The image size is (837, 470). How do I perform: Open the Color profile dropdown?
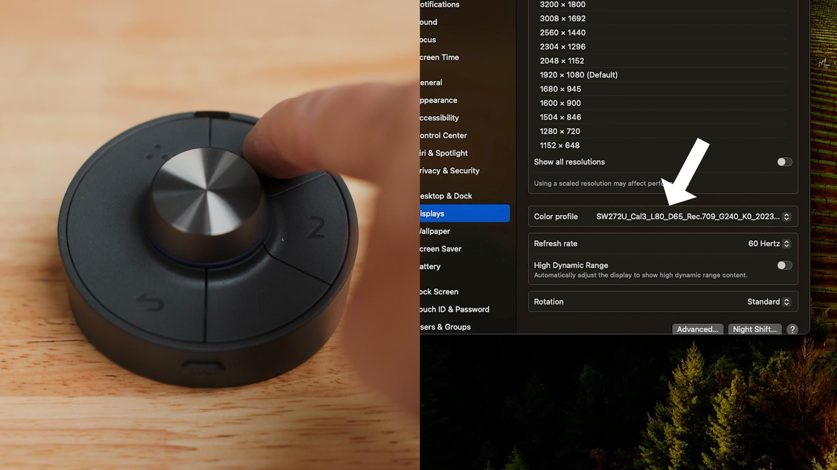(x=786, y=216)
